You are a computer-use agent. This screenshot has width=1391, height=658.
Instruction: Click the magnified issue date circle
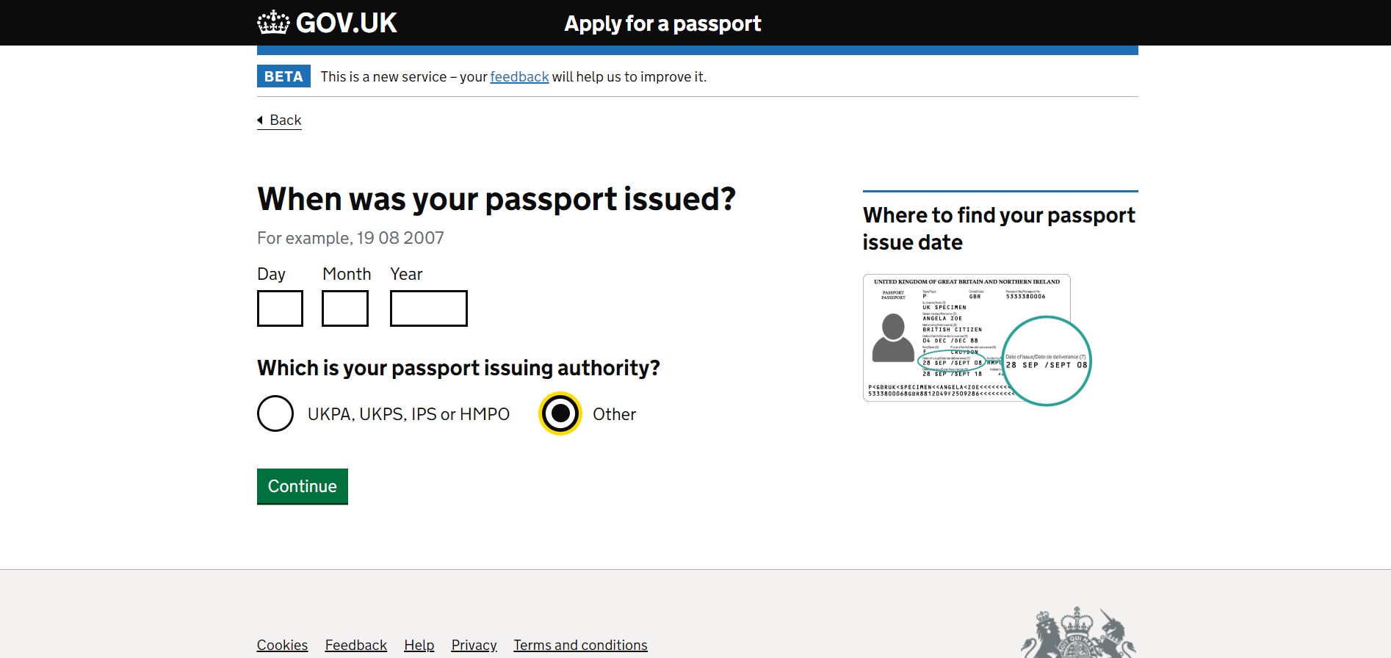pyautogui.click(x=1046, y=361)
